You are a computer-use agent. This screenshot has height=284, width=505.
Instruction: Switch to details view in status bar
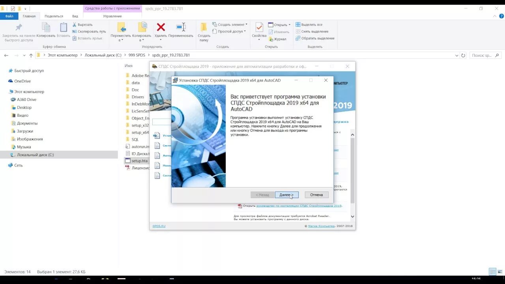[x=493, y=272]
